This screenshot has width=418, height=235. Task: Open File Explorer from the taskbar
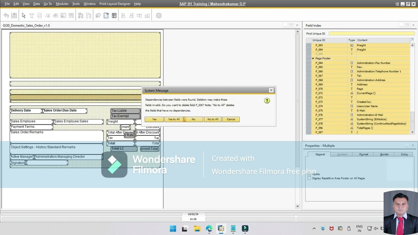[197, 228]
